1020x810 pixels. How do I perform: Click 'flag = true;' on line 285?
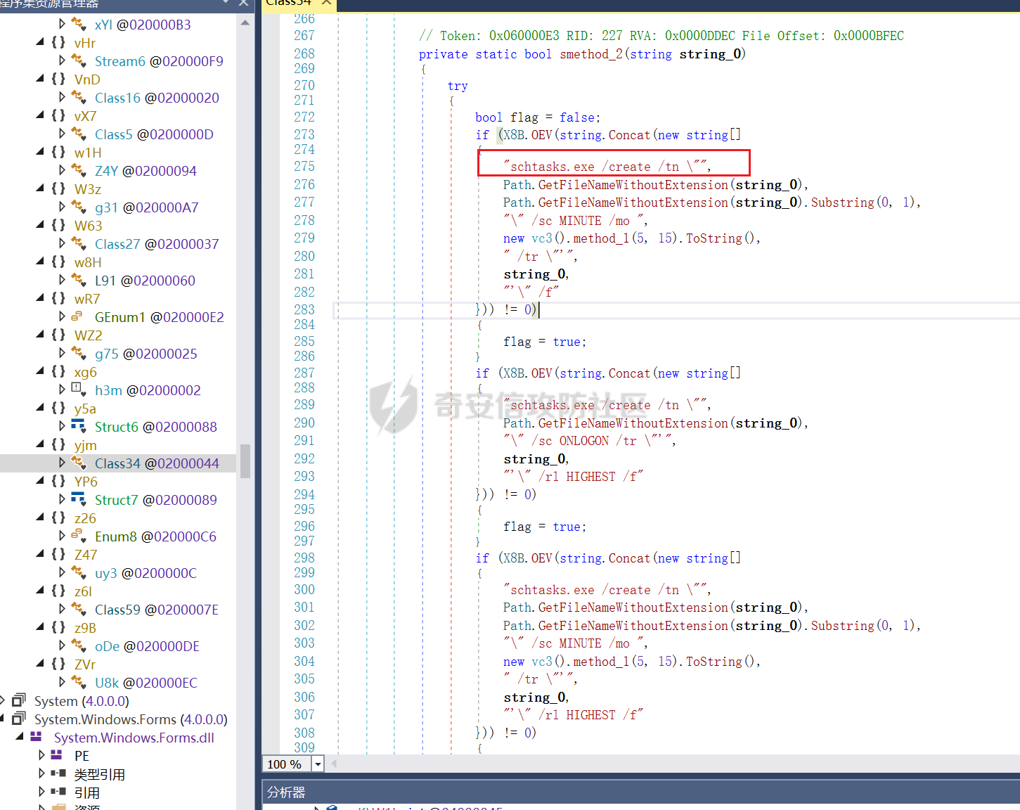pyautogui.click(x=545, y=342)
